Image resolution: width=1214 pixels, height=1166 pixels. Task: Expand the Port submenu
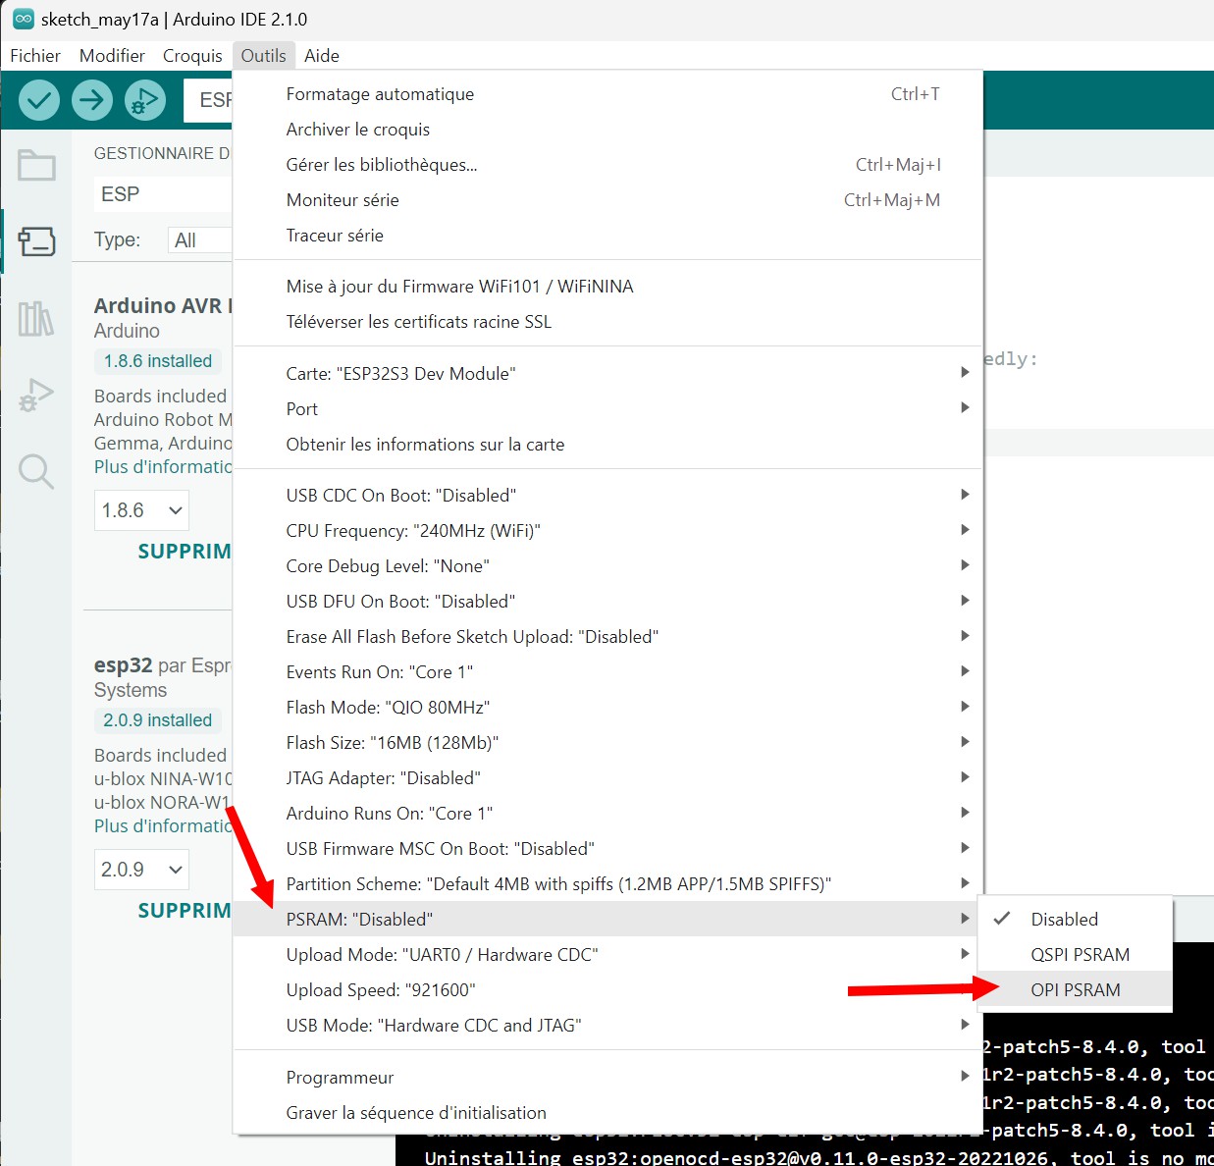pos(607,409)
